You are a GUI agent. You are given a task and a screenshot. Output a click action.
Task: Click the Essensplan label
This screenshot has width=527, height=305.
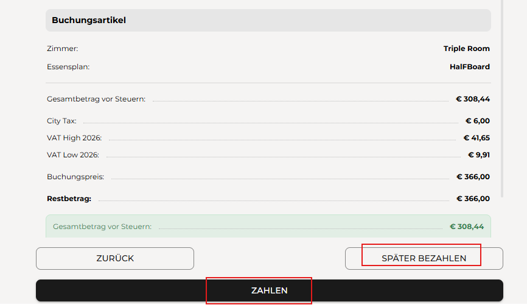click(68, 67)
